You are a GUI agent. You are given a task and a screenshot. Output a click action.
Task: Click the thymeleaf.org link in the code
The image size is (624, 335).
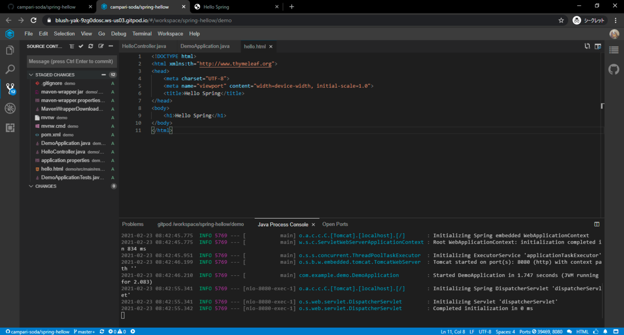tap(236, 64)
